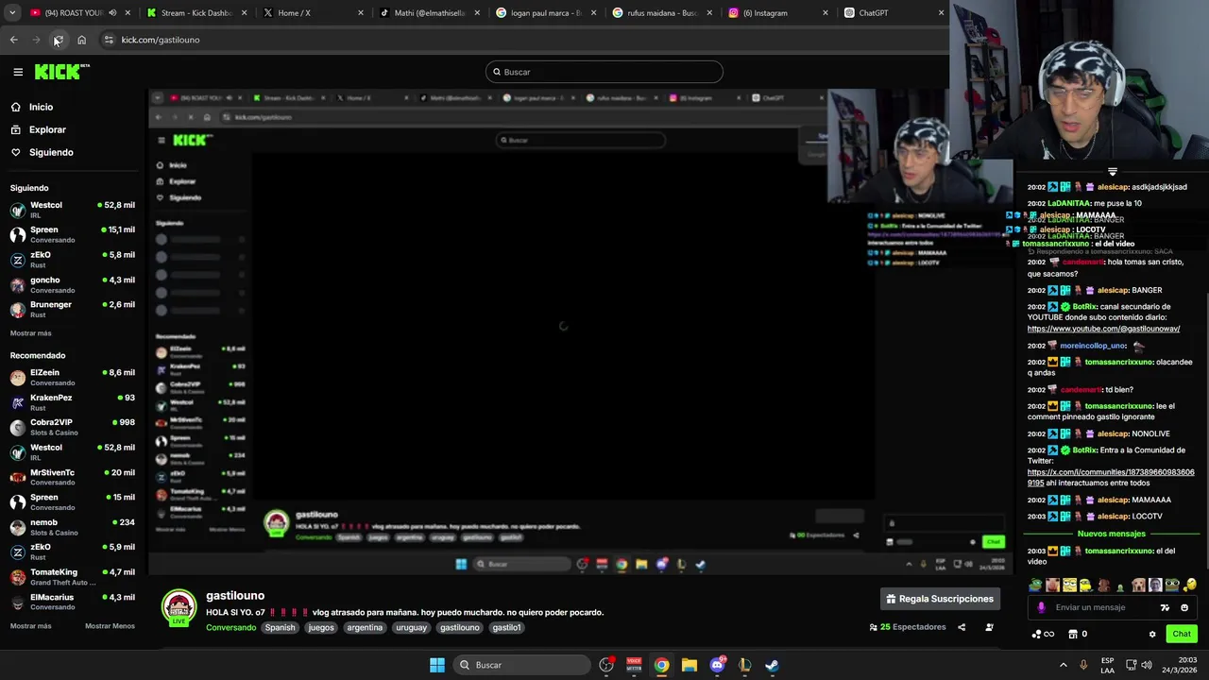Switch to the rufus maidana search tab
Screen dimensions: 1209x680
pos(662,13)
